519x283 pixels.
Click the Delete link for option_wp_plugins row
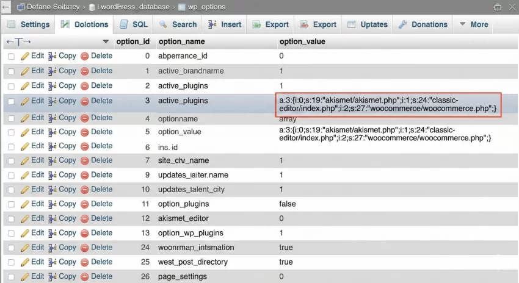pyautogui.click(x=101, y=233)
